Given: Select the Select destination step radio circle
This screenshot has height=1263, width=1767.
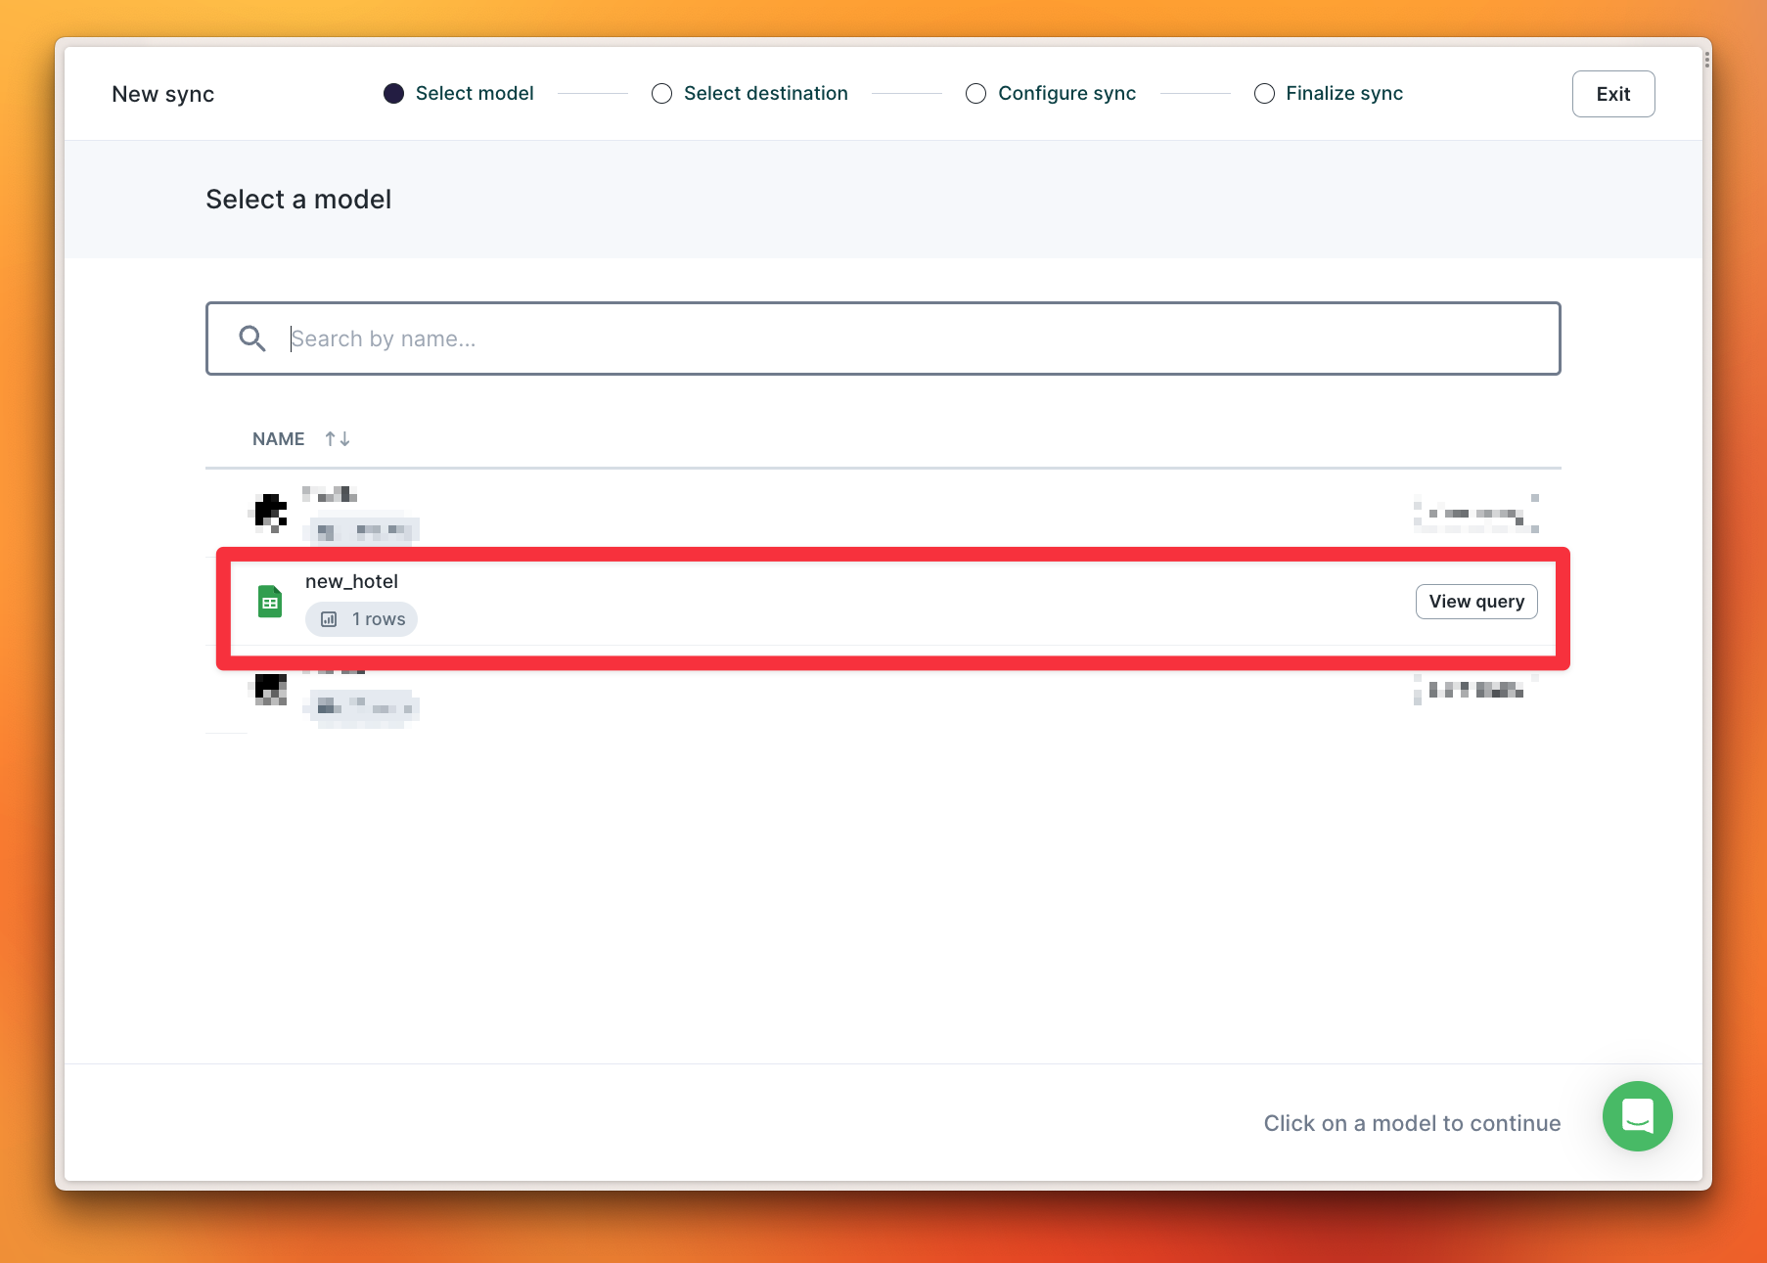Looking at the screenshot, I should 661,93.
